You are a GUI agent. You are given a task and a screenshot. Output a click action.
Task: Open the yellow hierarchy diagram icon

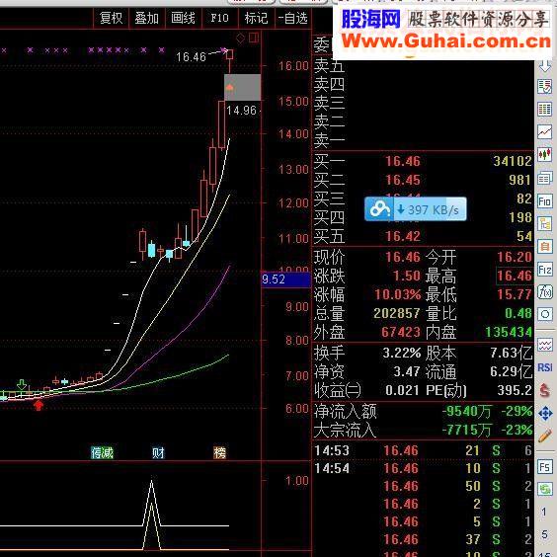[x=545, y=224]
